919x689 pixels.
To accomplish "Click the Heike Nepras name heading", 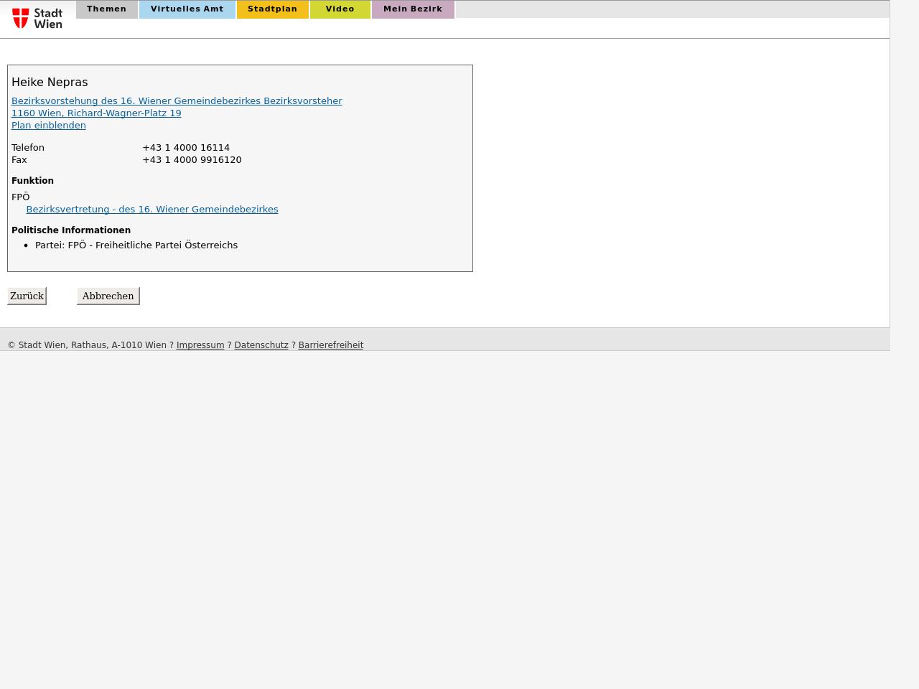I will 50,83.
